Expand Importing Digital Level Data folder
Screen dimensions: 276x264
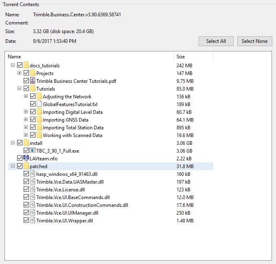click(x=26, y=112)
